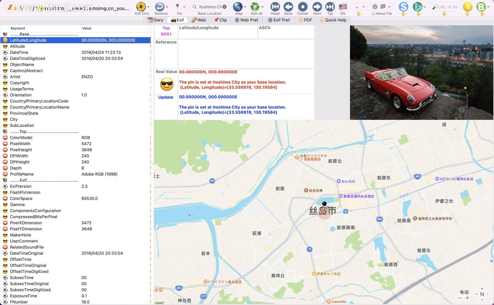Switch to the Diary tab
Image resolution: width=494 pixels, height=305 pixels.
pos(156,20)
